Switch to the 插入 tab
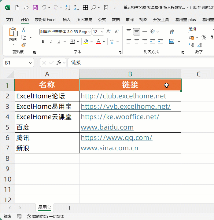This screenshot has height=220, width=214. click(x=66, y=20)
